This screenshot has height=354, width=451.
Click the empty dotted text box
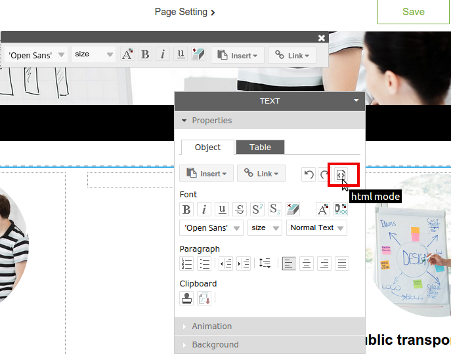click(x=131, y=180)
